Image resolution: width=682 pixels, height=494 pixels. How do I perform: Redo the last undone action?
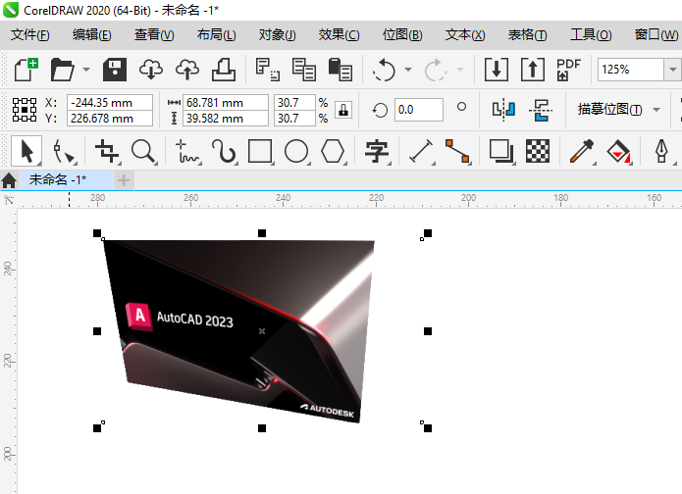click(x=436, y=70)
